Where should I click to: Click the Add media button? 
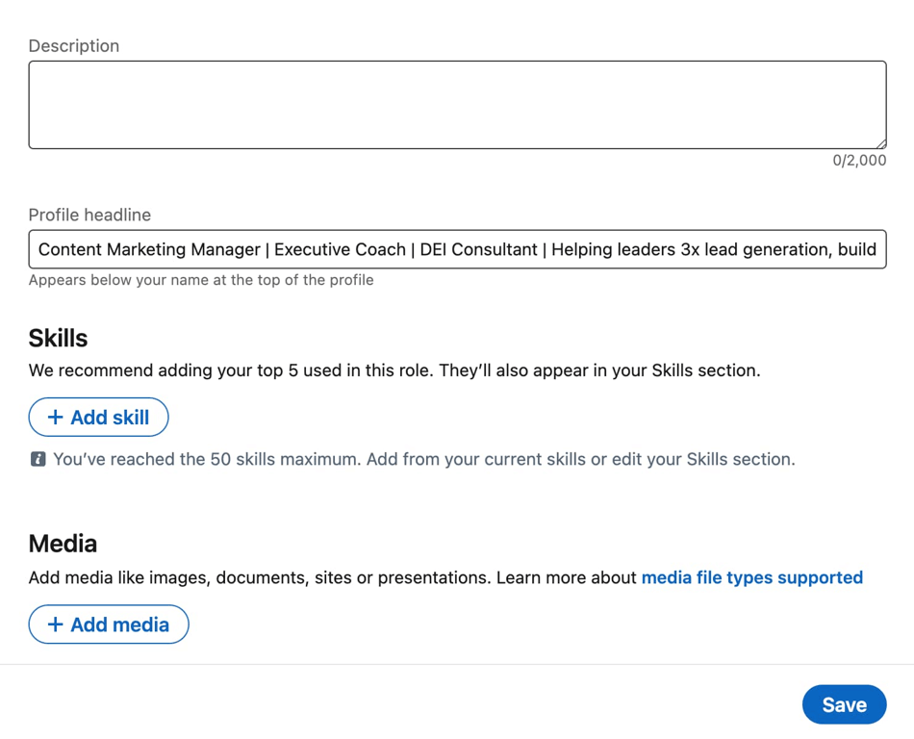(x=109, y=624)
